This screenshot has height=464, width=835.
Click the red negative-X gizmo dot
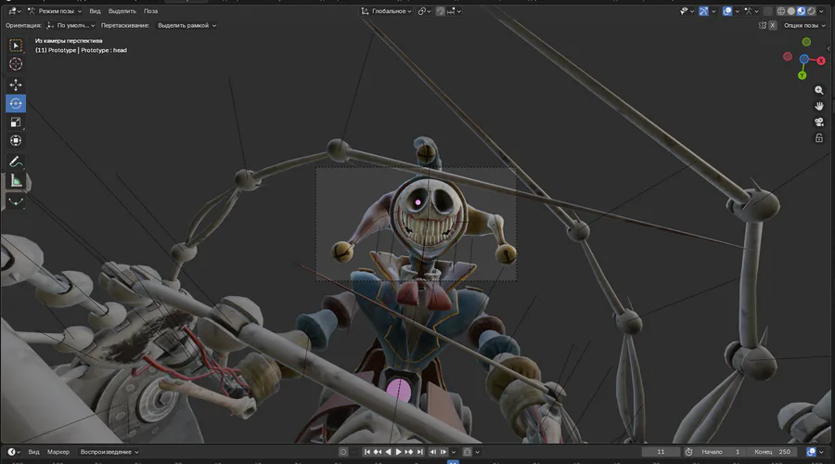click(x=788, y=57)
